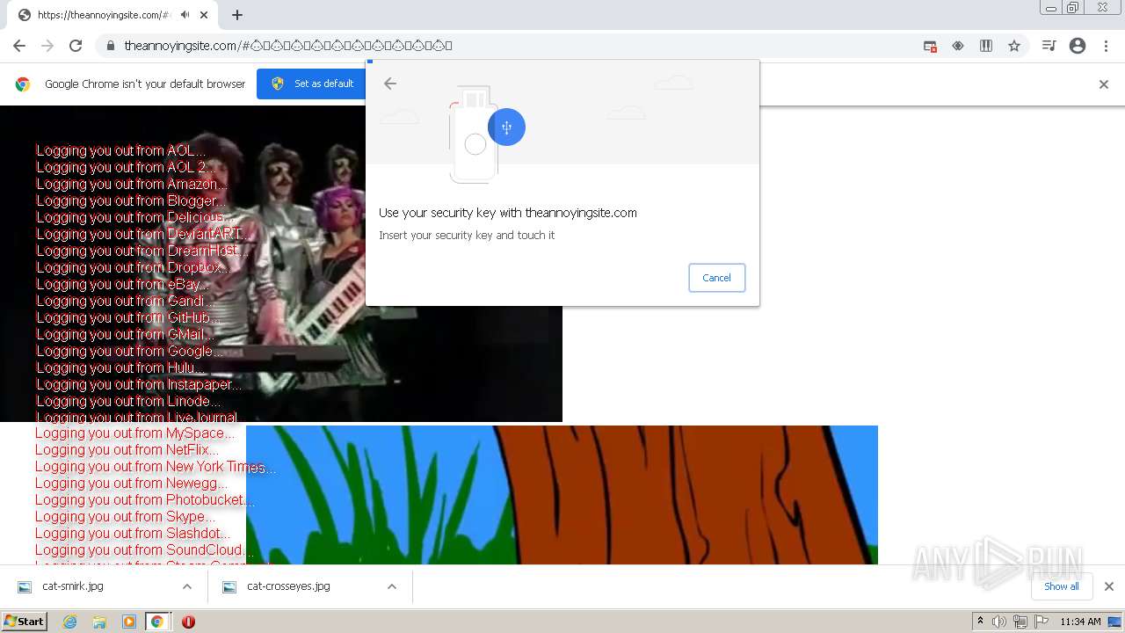
Task: Click 'Logging you out from GMail...' text
Action: click(126, 334)
